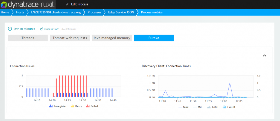Switch to the Threads tab
This screenshot has height=121, width=280.
[28, 38]
